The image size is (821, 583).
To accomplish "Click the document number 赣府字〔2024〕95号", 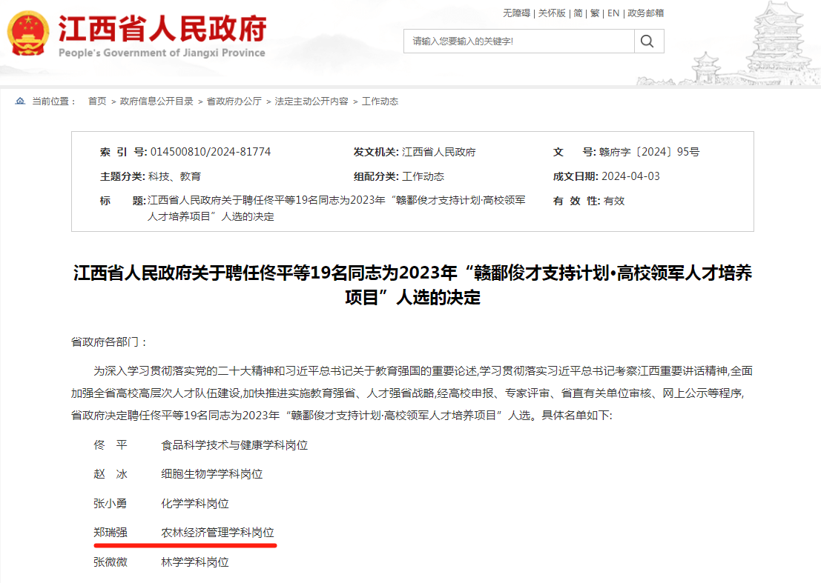I will 649,153.
